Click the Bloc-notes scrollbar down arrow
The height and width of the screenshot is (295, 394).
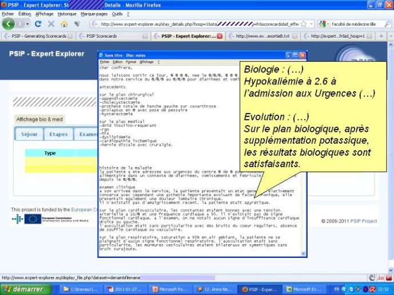tap(303, 254)
